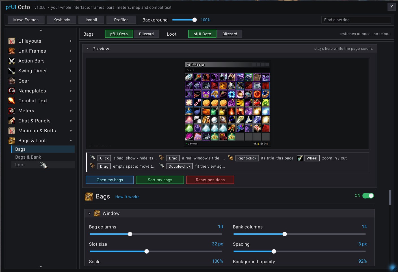Screen dimensions: 398x272
Task: Click the Background opacity slider in top bar
Action: pyautogui.click(x=185, y=20)
